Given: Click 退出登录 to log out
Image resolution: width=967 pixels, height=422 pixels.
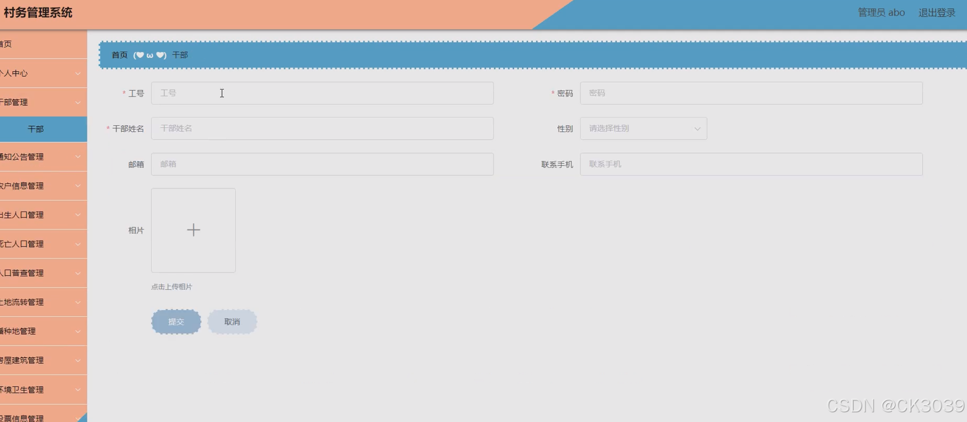Looking at the screenshot, I should (x=937, y=12).
